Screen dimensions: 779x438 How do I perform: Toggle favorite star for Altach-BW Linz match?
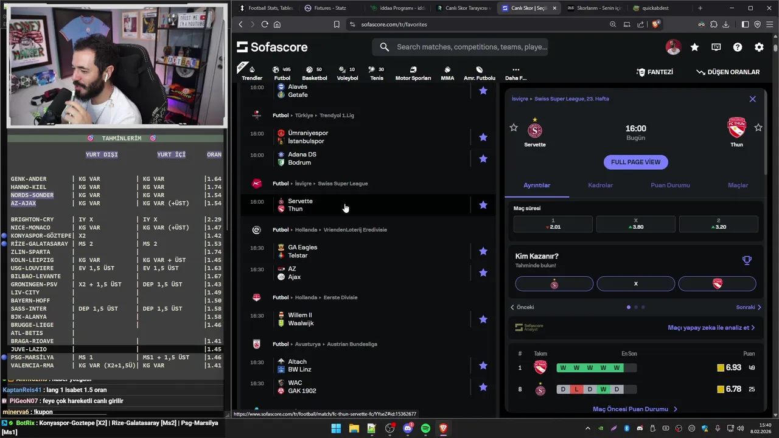[x=483, y=366]
